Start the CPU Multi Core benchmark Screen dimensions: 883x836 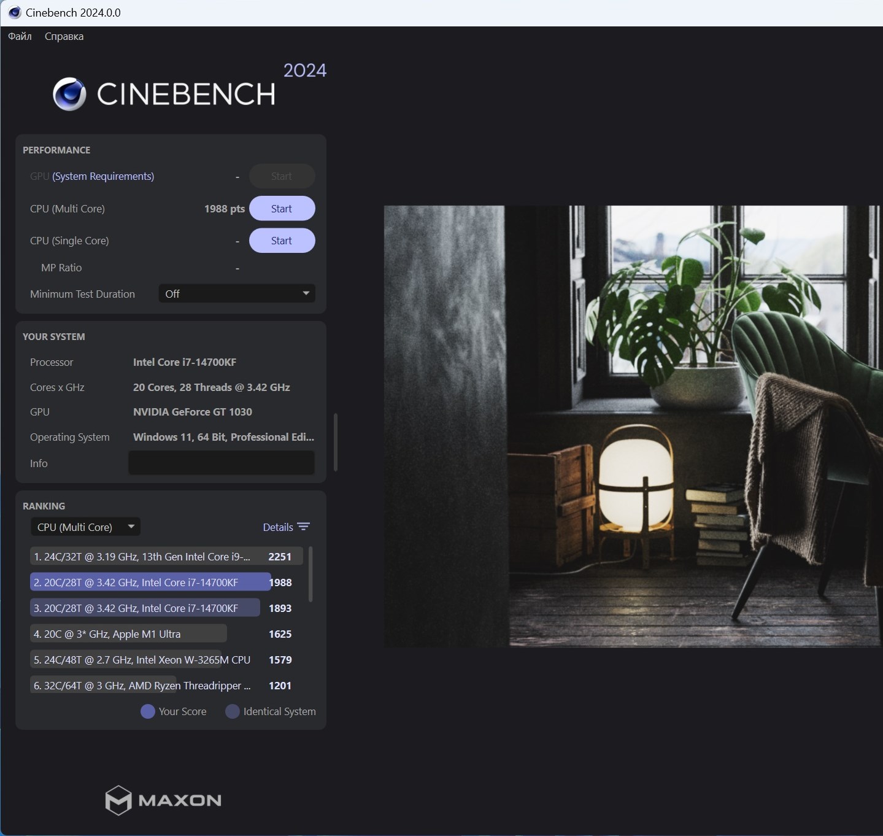pyautogui.click(x=282, y=209)
